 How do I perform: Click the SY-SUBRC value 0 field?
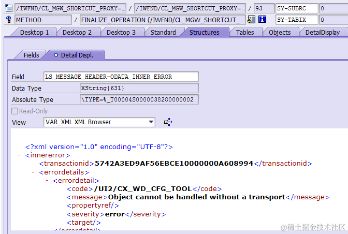click(334, 8)
